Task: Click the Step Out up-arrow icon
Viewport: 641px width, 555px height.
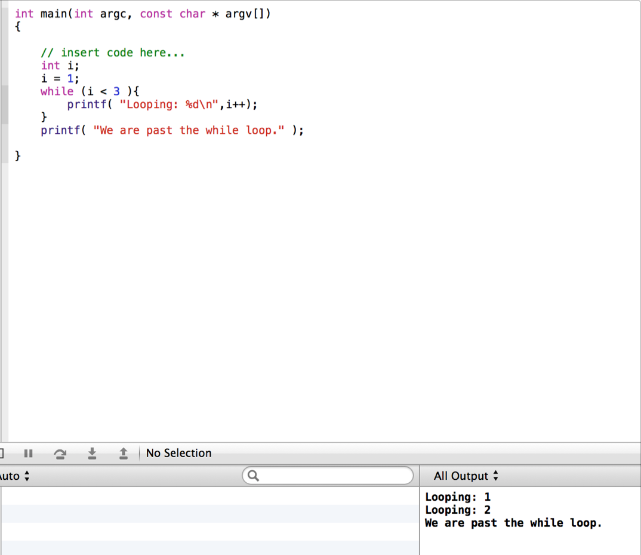Action: pos(123,454)
